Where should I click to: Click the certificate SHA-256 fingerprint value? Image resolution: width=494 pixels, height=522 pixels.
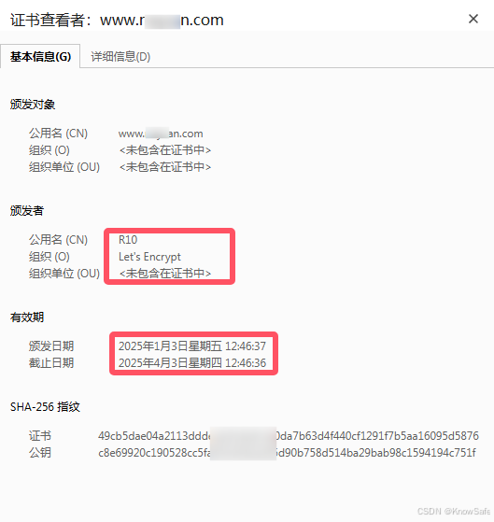(x=289, y=436)
